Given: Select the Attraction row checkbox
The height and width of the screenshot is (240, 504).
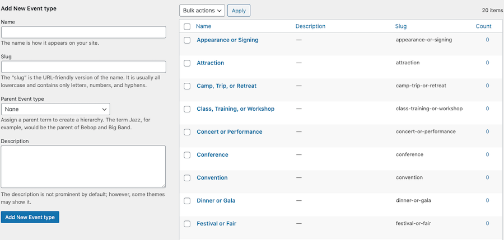Looking at the screenshot, I should coord(187,63).
